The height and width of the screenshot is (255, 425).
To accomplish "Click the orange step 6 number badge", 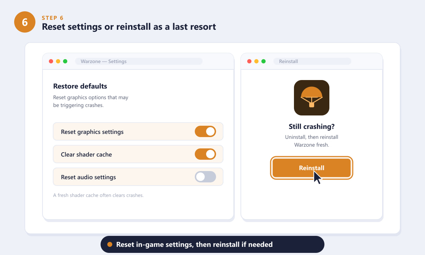I will 25,22.
